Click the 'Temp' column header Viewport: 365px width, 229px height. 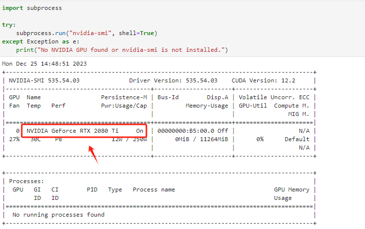pyautogui.click(x=34, y=106)
